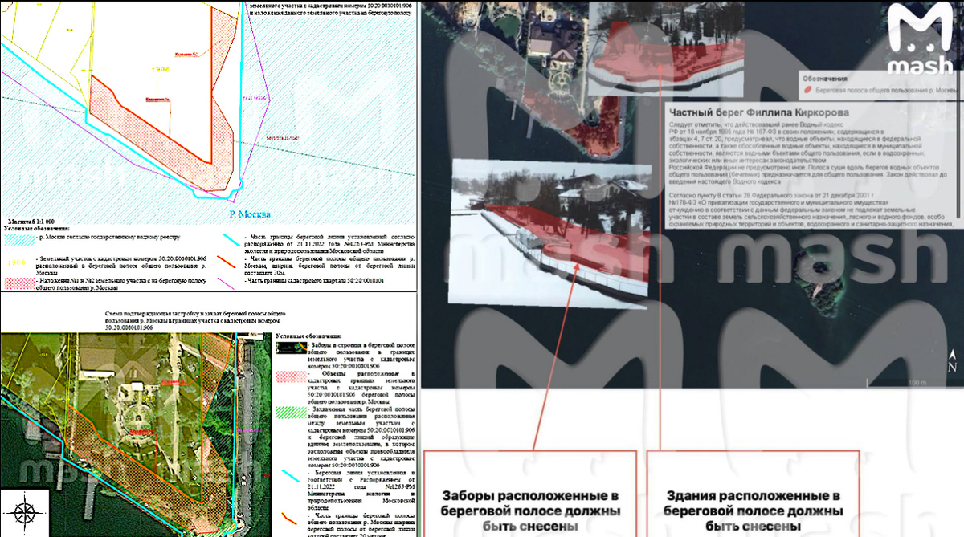Click the north arrow marked N

(x=951, y=360)
